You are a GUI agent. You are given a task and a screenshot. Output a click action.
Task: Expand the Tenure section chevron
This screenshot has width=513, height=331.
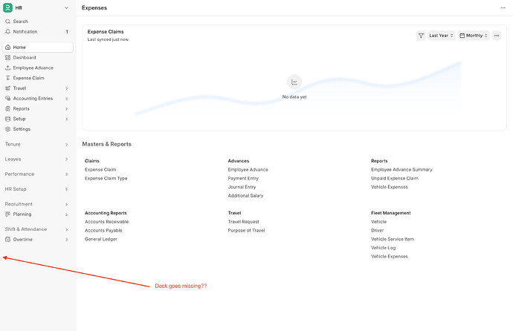click(x=66, y=144)
